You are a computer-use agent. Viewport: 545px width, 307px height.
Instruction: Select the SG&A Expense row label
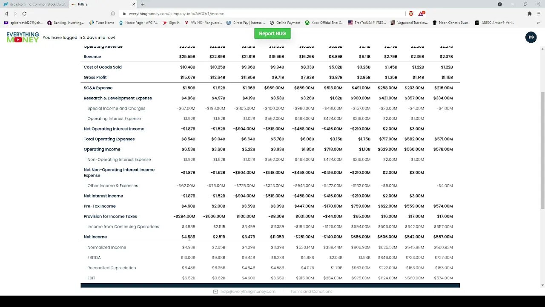click(98, 88)
